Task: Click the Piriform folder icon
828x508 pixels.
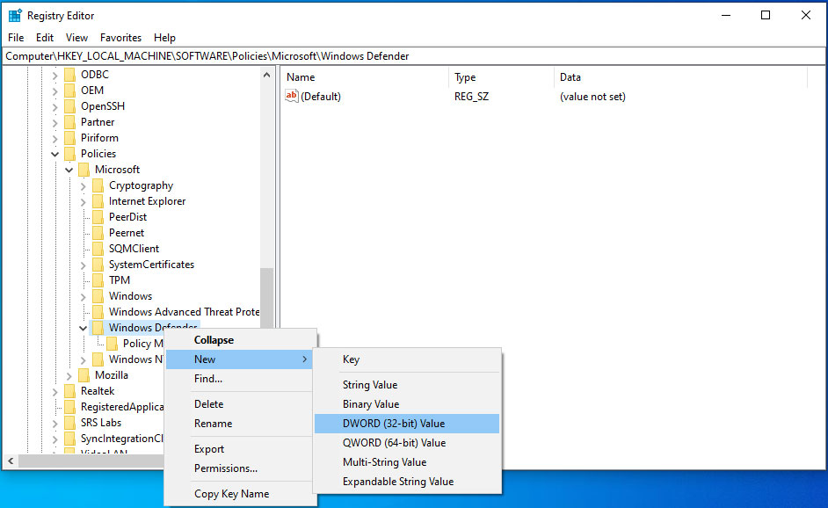Action: pos(69,138)
